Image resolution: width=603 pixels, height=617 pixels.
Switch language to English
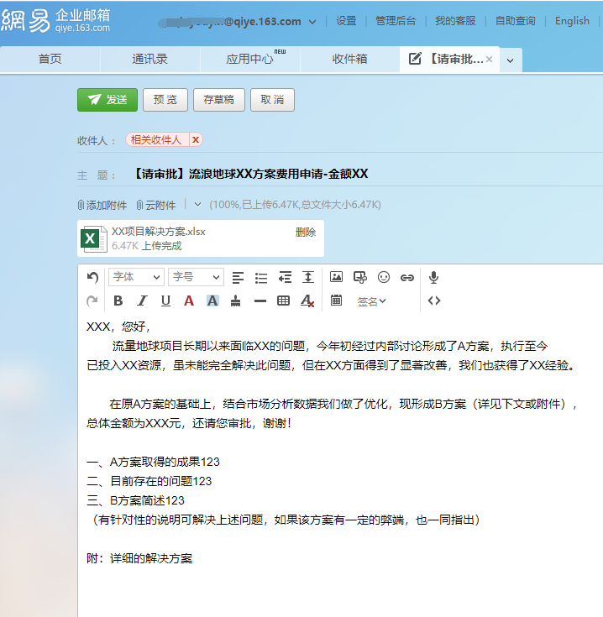click(x=572, y=21)
